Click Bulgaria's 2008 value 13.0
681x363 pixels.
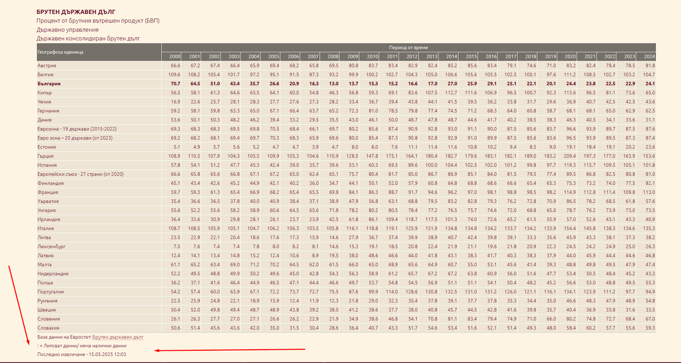tap(334, 84)
